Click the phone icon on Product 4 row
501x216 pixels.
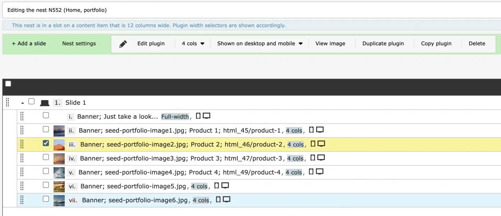(x=311, y=172)
